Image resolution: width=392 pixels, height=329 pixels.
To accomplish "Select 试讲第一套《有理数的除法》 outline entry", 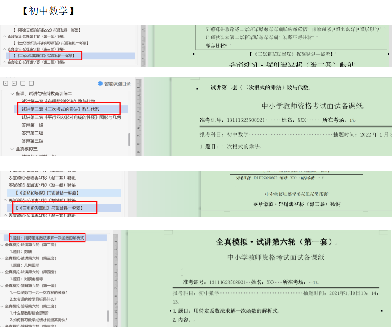I will pyautogui.click(x=58, y=101).
